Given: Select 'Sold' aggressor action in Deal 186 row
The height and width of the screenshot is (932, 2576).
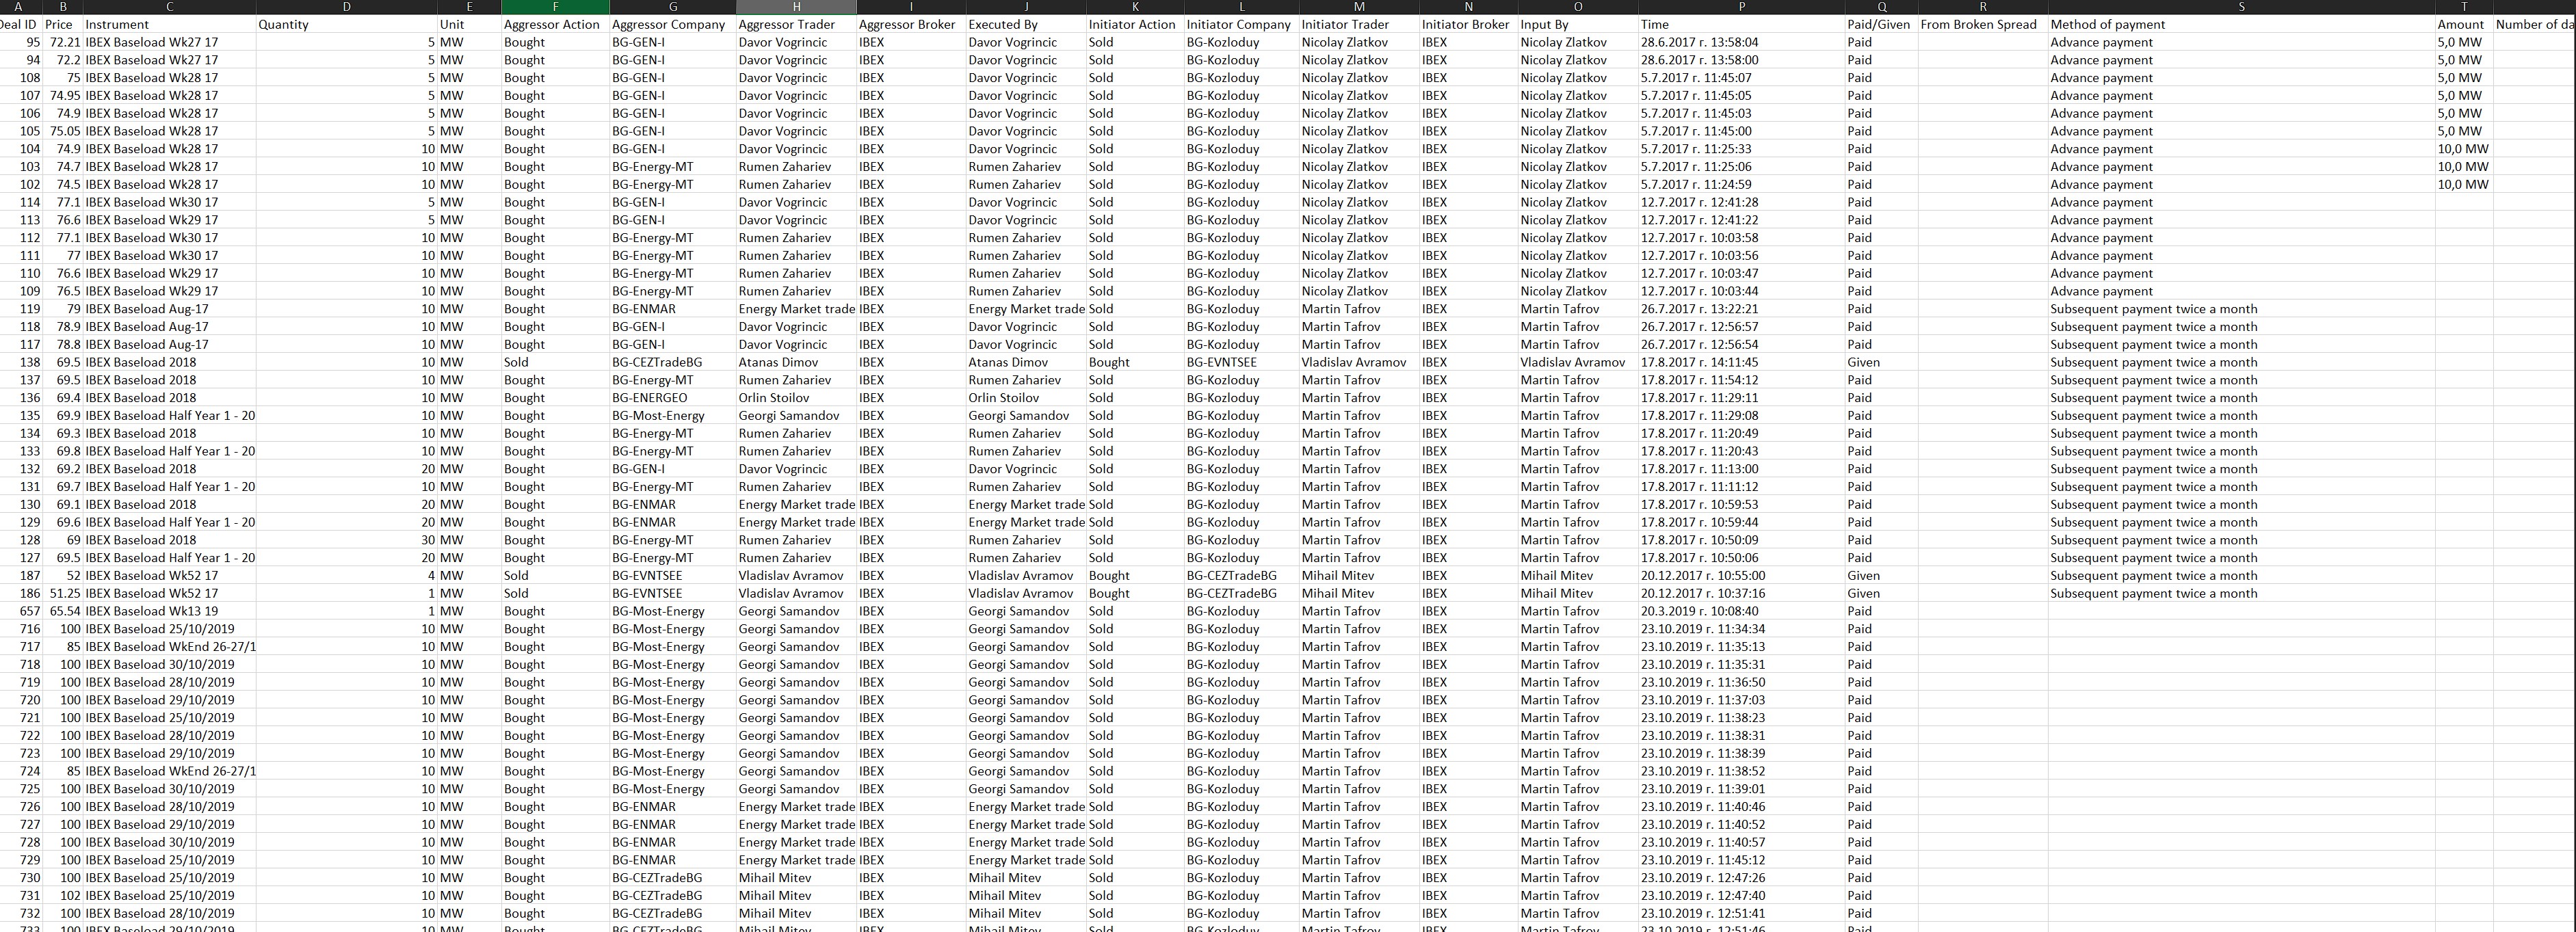Looking at the screenshot, I should coord(555,593).
